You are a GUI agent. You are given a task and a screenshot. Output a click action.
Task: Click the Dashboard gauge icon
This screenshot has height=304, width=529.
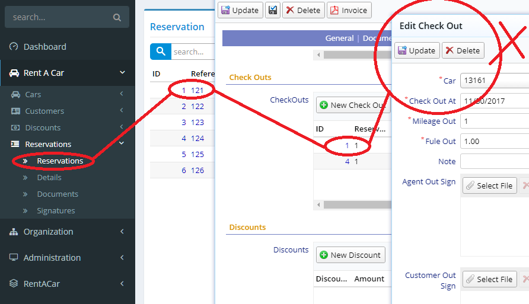coord(14,46)
